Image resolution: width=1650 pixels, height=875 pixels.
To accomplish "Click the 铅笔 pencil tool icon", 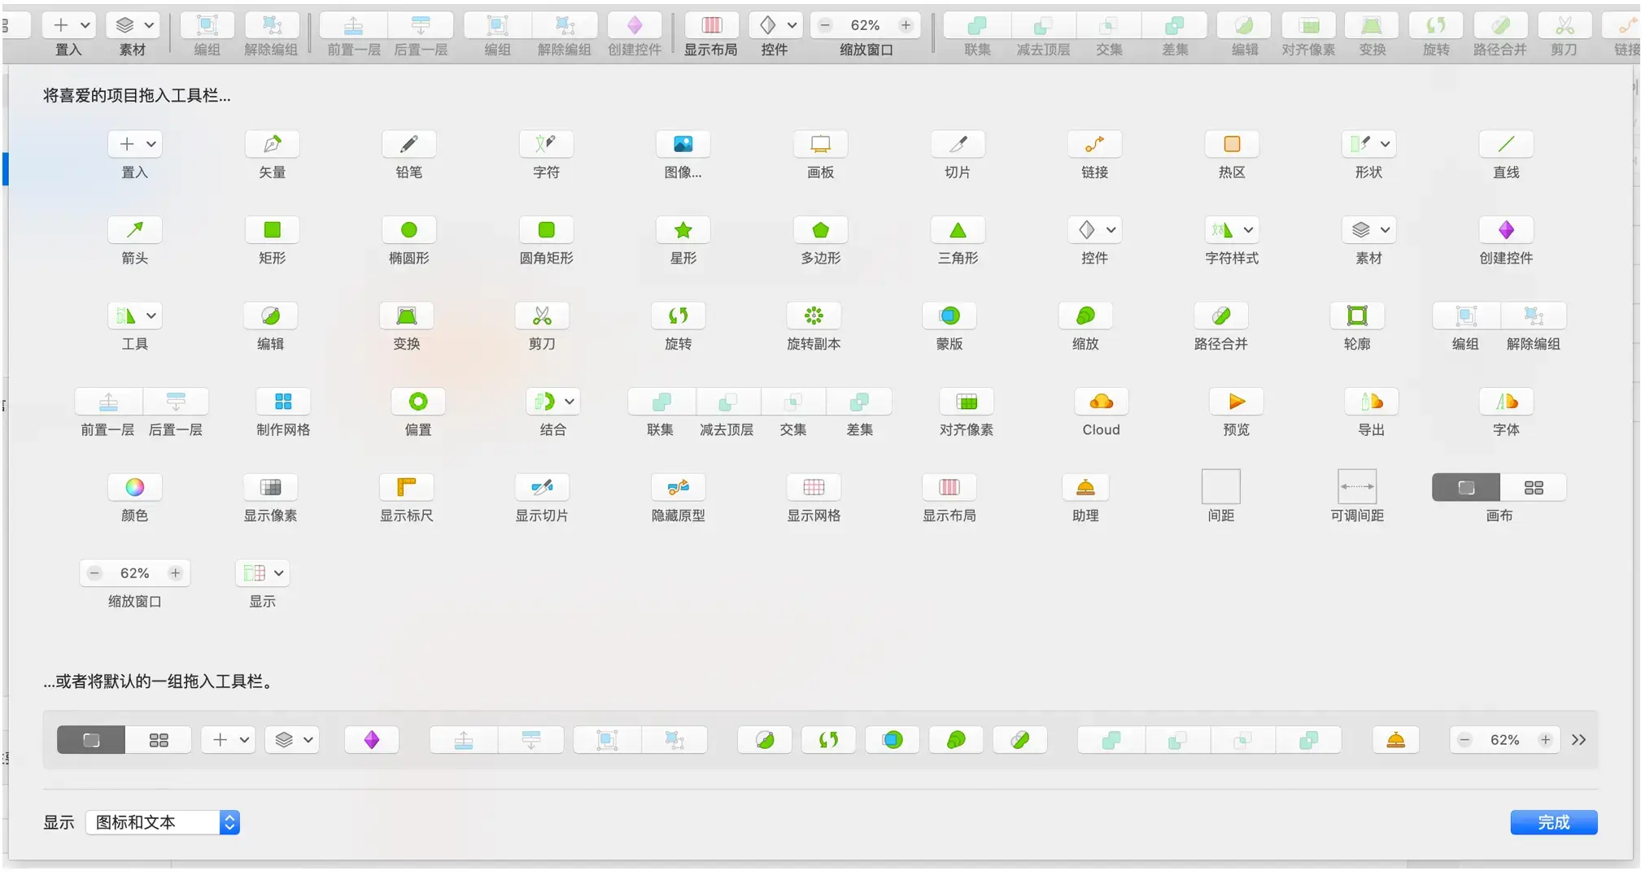I will click(408, 144).
